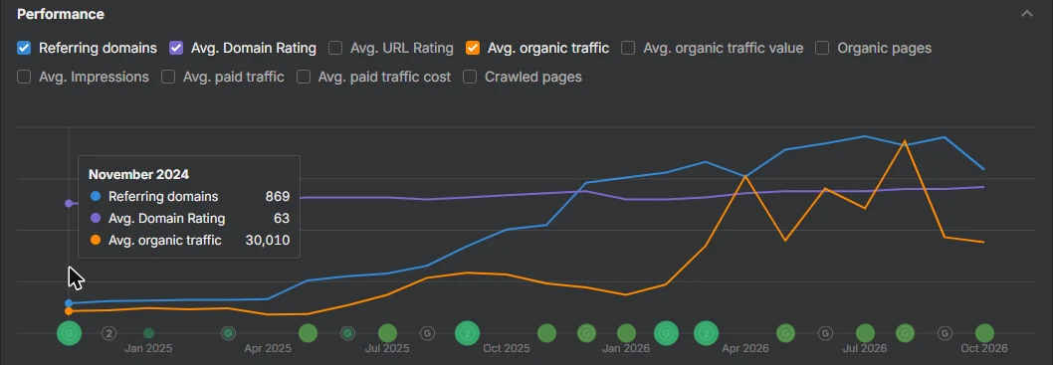Click the November 2024 tooltip title
The height and width of the screenshot is (365, 1053).
(139, 174)
